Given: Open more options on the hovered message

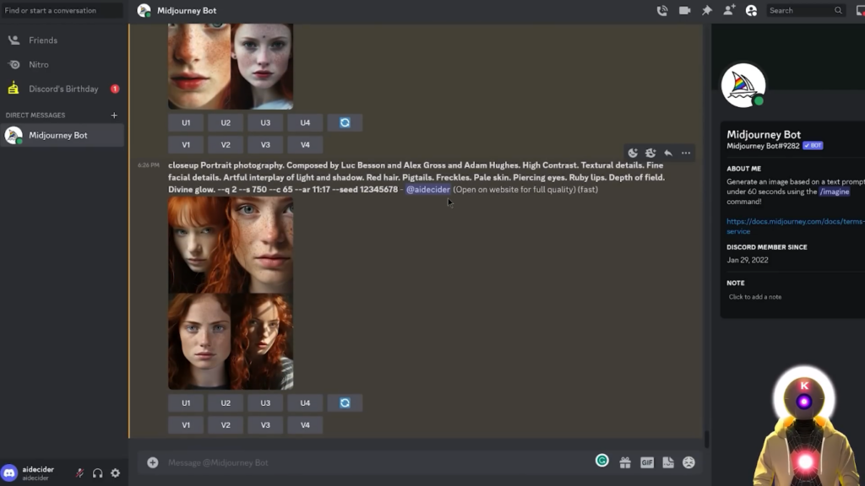Looking at the screenshot, I should pyautogui.click(x=686, y=153).
